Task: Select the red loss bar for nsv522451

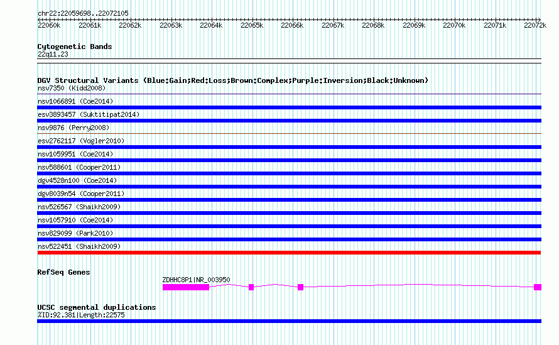Action: point(289,253)
